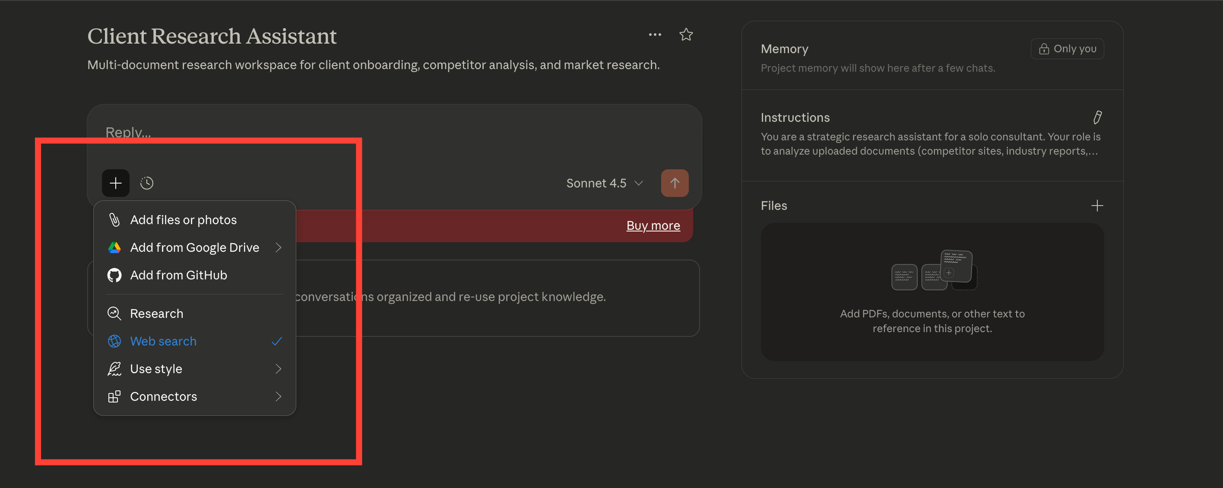Open the Sonnet 4.5 model dropdown
Screen dimensions: 1223x488
click(604, 183)
